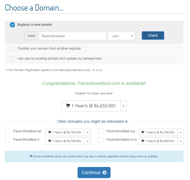This screenshot has width=190, height=180.
Task: Open the .com extension dropdown
Action: (x=121, y=36)
